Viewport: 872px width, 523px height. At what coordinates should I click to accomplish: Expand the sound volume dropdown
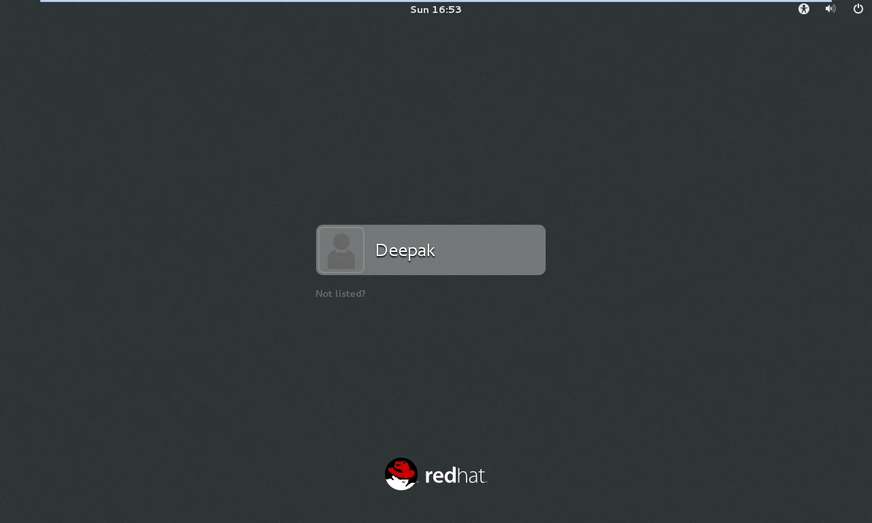(x=830, y=9)
